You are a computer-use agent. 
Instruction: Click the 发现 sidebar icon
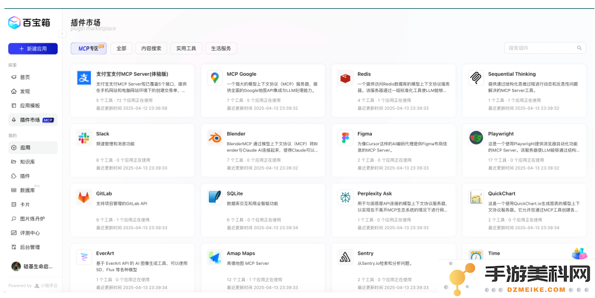tap(14, 91)
